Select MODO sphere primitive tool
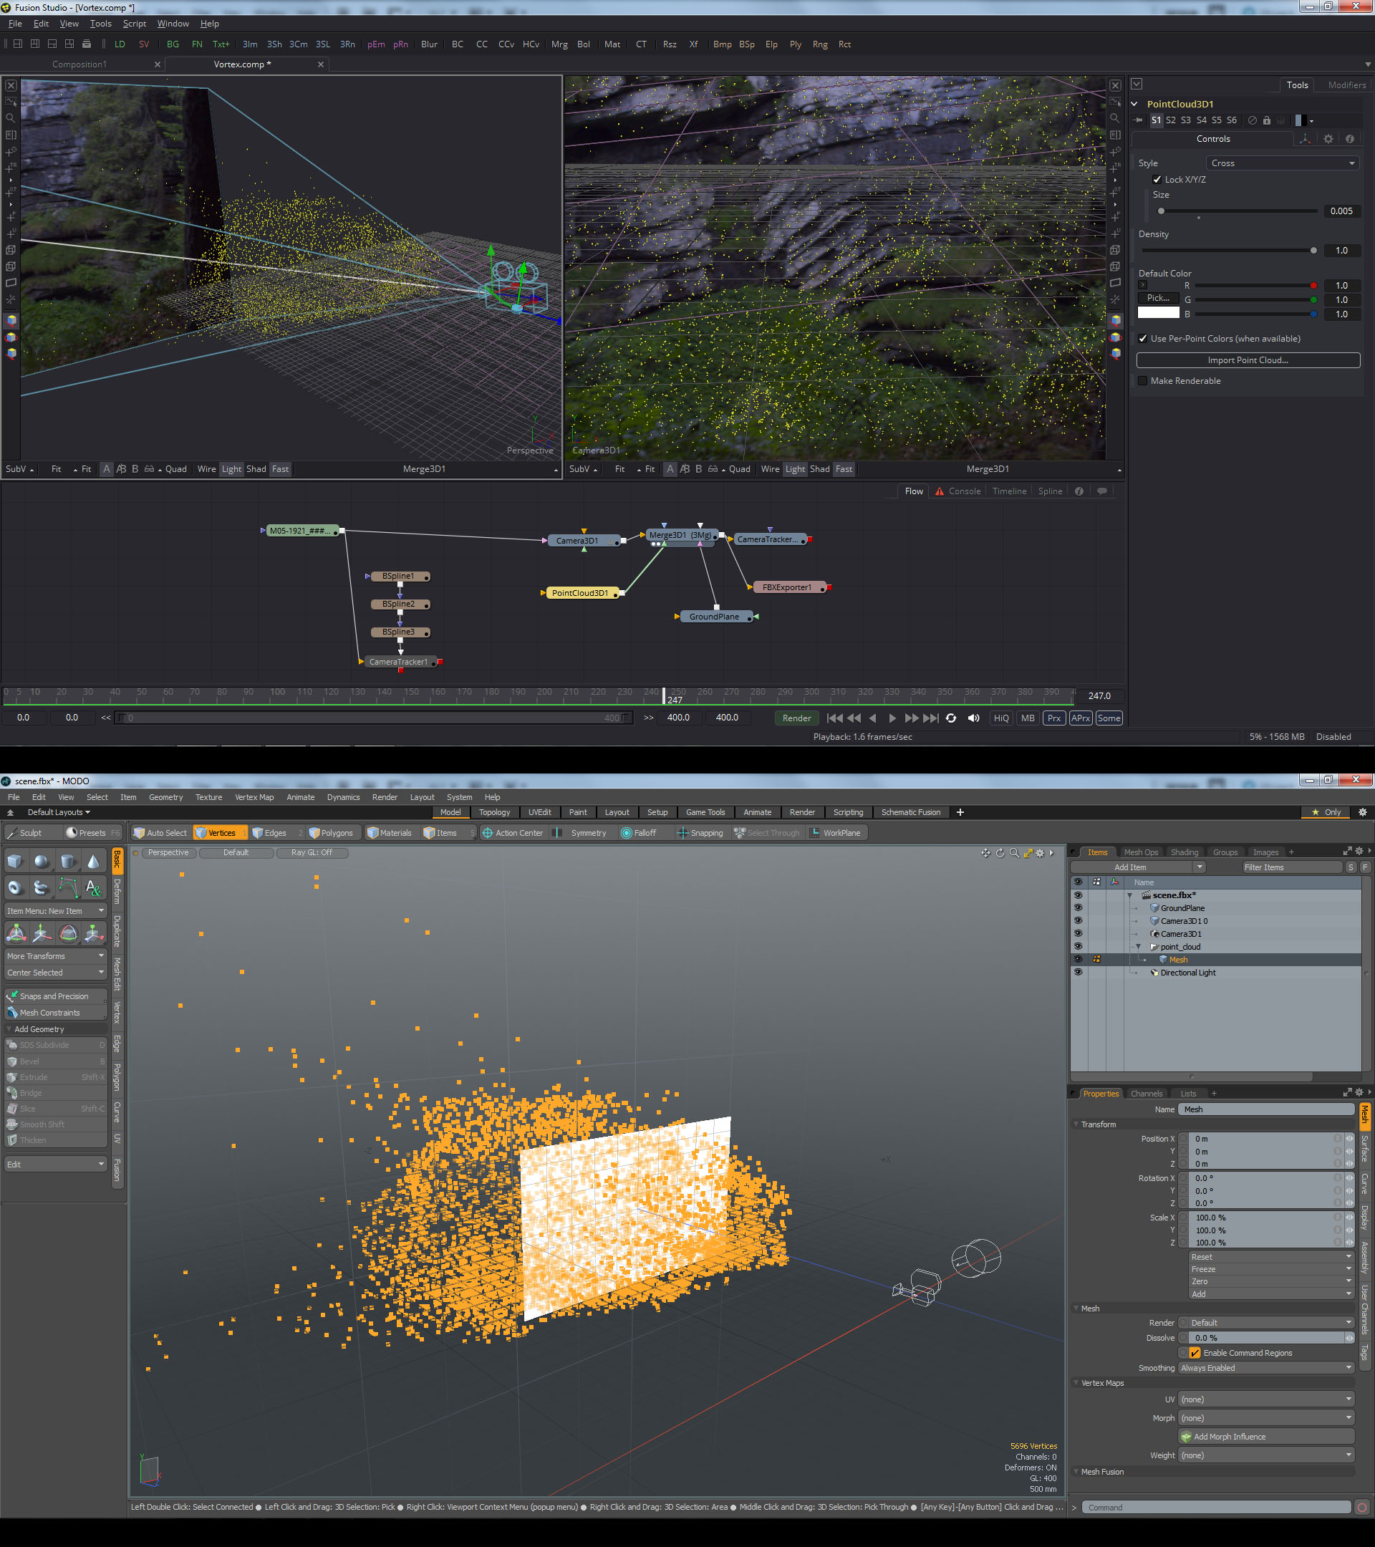1375x1547 pixels. (41, 862)
